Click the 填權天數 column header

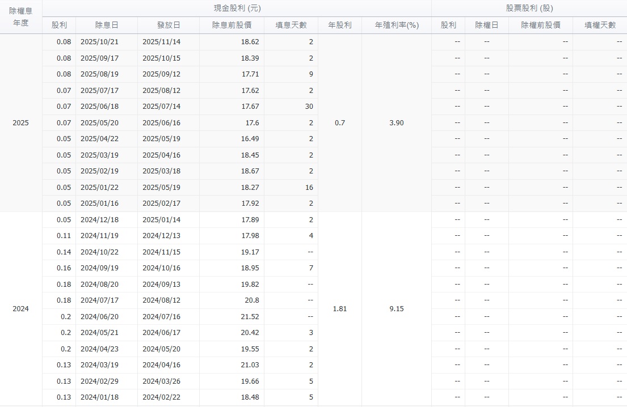pos(600,25)
